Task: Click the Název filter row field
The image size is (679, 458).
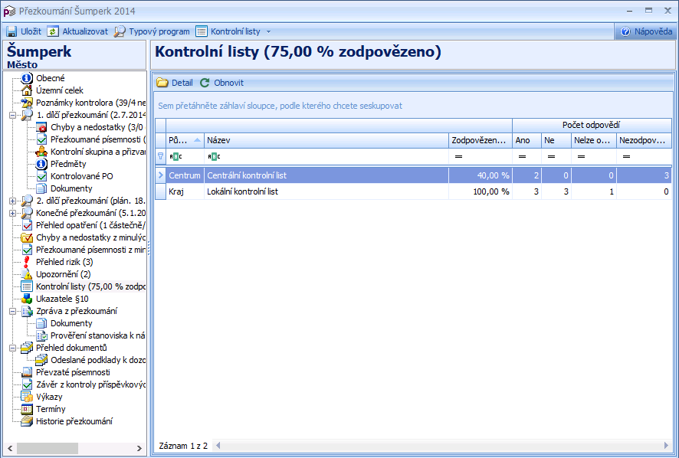Action: click(326, 157)
